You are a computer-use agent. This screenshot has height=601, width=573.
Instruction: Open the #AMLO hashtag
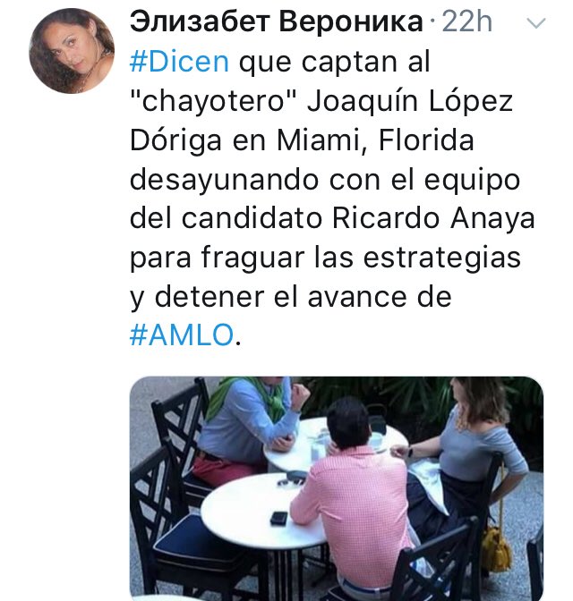point(182,335)
